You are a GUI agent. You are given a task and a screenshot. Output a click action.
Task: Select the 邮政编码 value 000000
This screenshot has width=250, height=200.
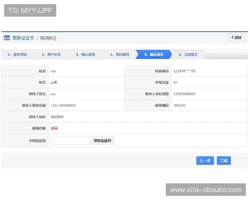179,105
